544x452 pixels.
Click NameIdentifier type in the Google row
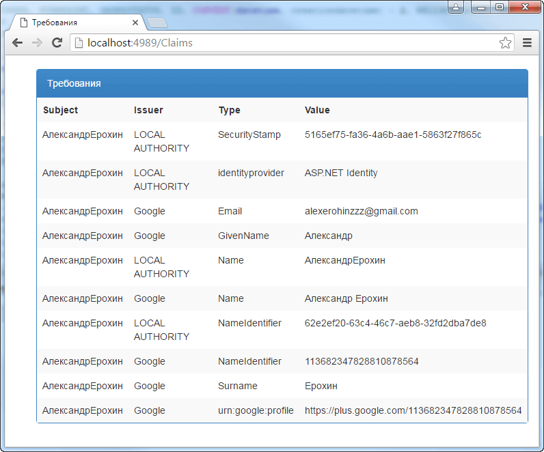(x=249, y=361)
